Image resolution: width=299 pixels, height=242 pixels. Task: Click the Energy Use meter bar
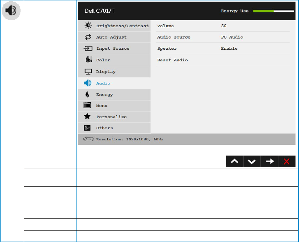click(x=274, y=11)
